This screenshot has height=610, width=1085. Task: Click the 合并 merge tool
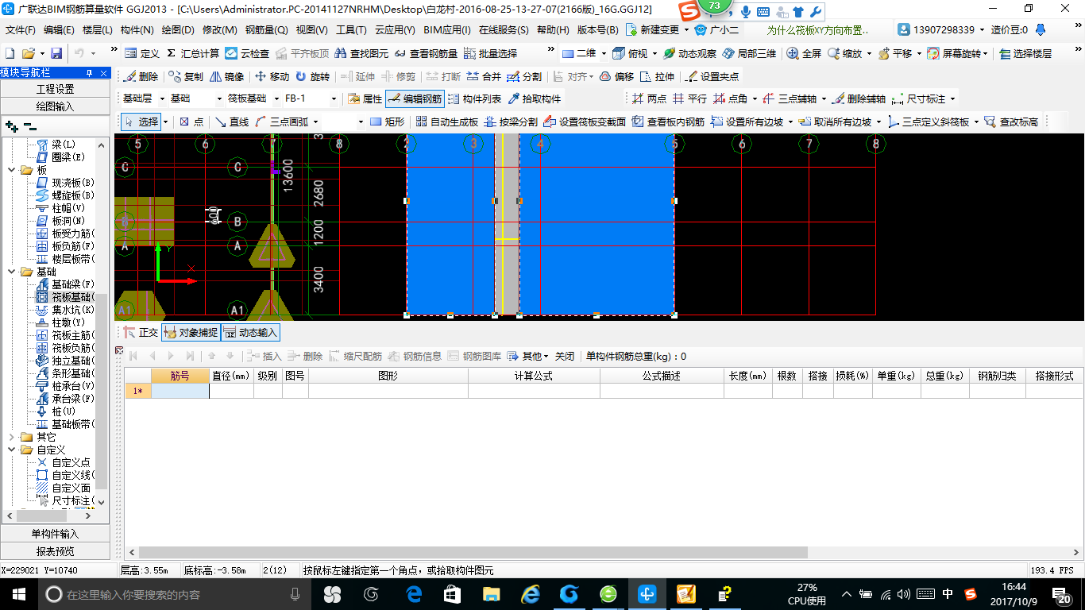[x=484, y=76]
